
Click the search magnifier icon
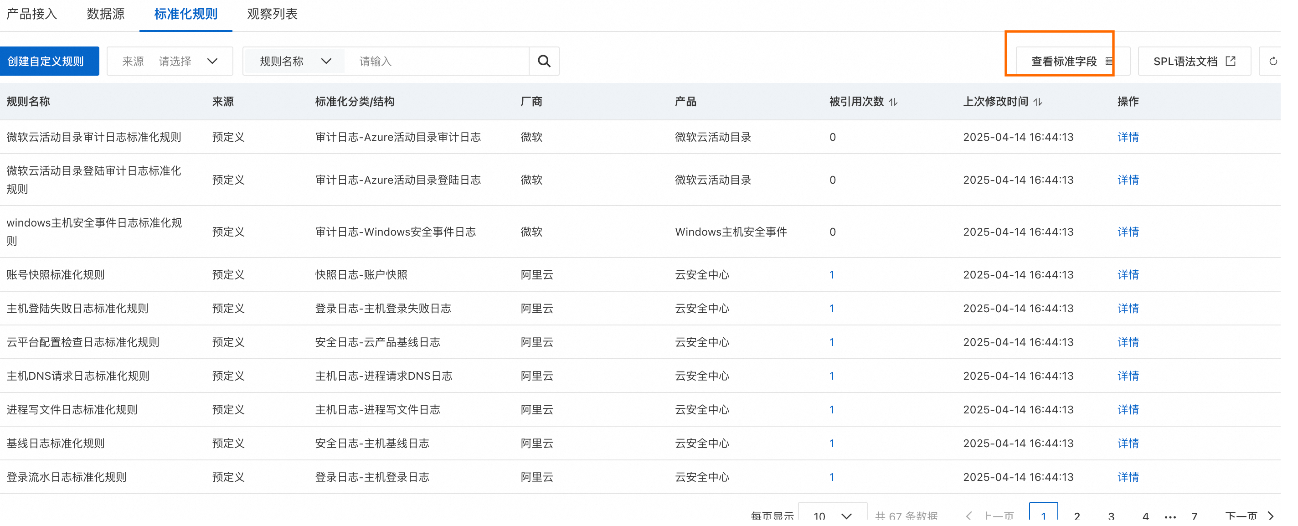pos(544,61)
